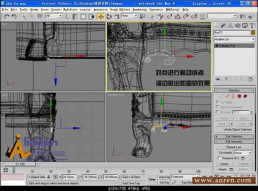The height and width of the screenshot is (191, 258).
Task: Toggle Window/Crossing selection icon
Action: coord(91,17)
